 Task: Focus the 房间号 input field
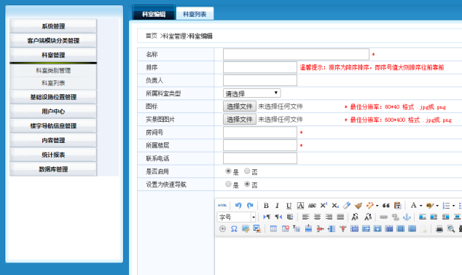[260, 132]
